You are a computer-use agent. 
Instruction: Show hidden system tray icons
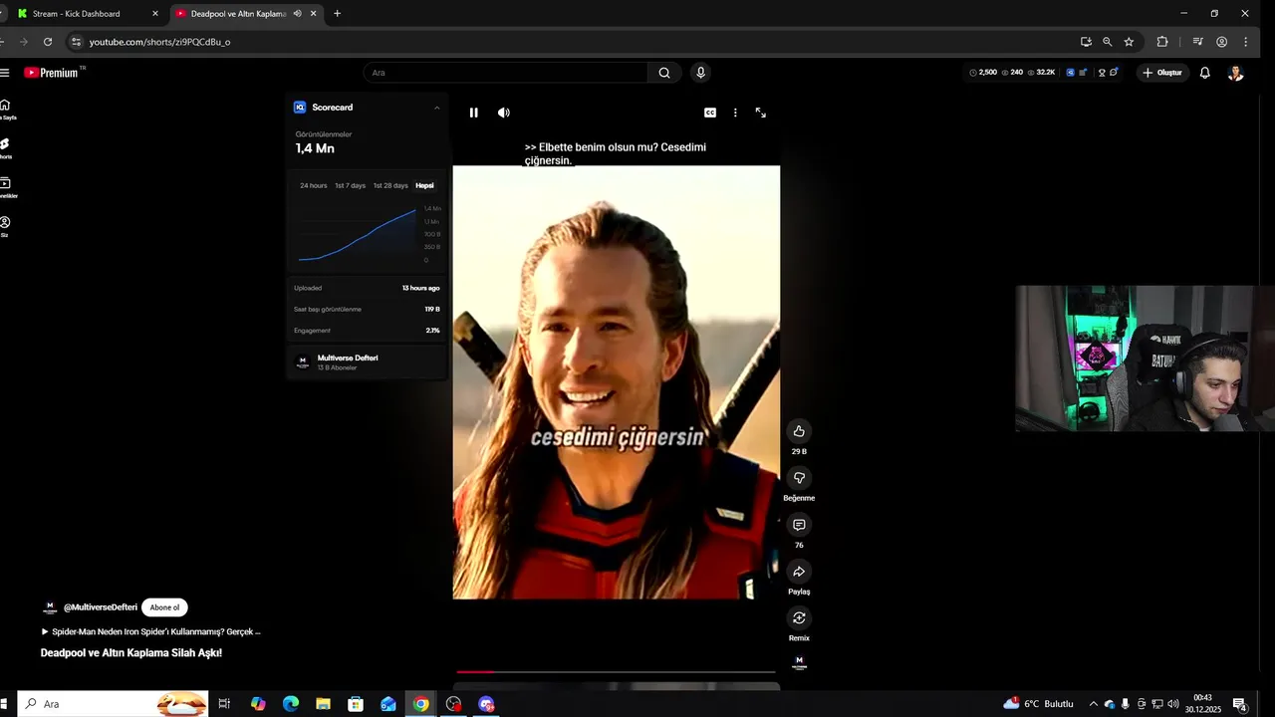[x=1093, y=704]
